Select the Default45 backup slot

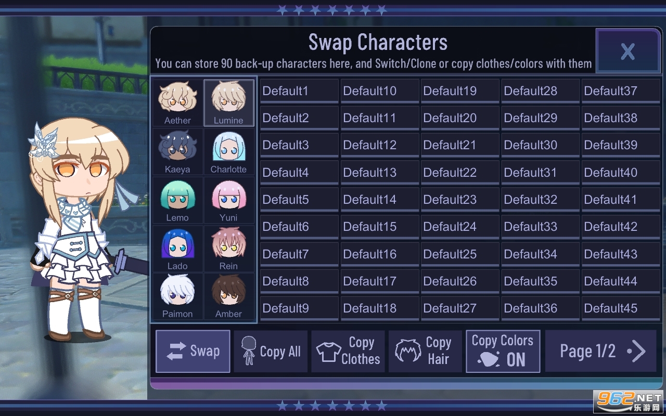621,308
